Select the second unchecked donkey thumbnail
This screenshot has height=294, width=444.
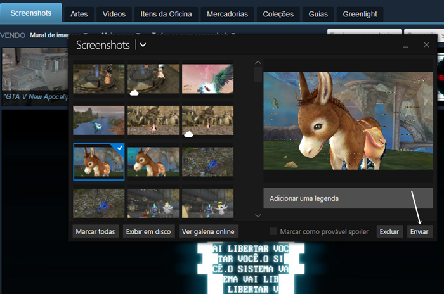tap(153, 162)
